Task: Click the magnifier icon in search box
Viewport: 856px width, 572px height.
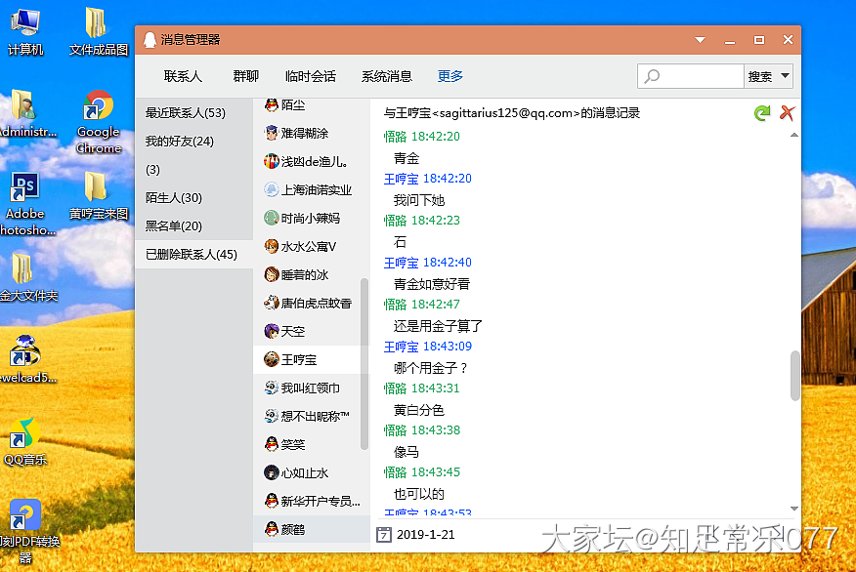Action: point(652,76)
